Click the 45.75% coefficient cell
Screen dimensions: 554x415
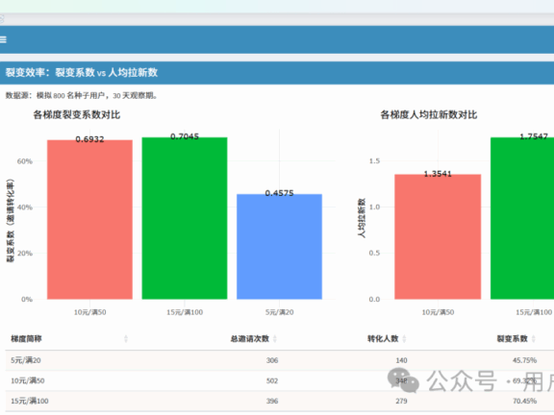(x=525, y=360)
